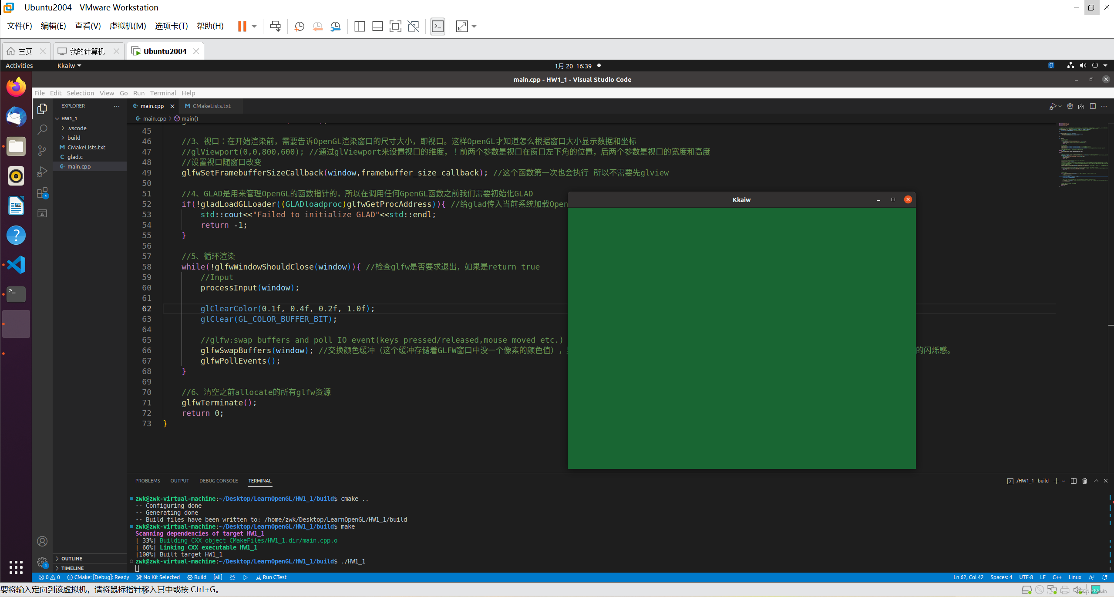This screenshot has width=1114, height=597.
Task: Click [all] build target in status bar
Action: point(218,577)
